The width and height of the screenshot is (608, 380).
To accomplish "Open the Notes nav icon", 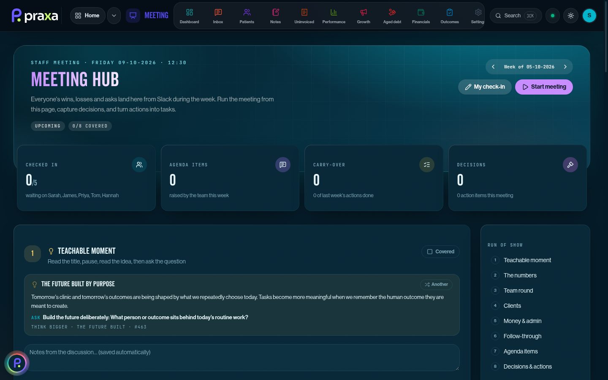I will (x=275, y=16).
